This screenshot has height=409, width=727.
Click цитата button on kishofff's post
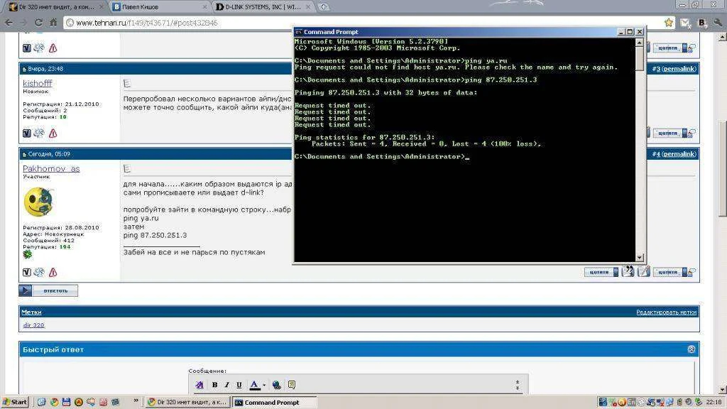coord(669,133)
